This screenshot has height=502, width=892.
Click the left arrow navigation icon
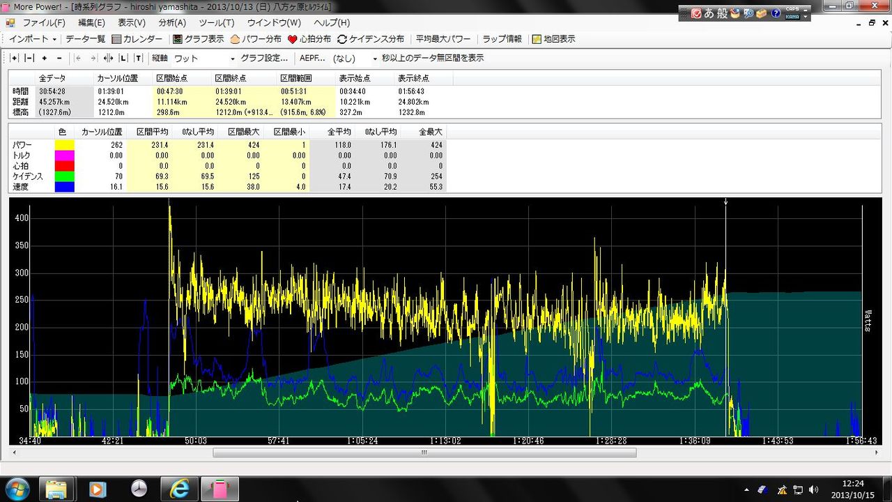[x=78, y=59]
